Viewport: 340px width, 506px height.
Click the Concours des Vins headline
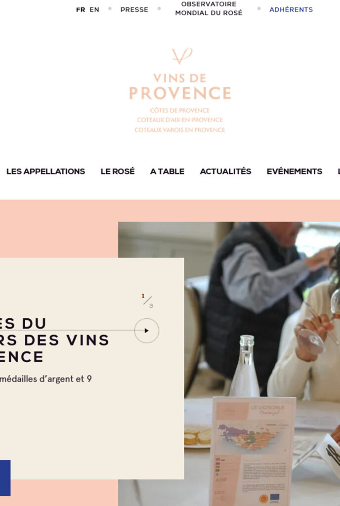(x=54, y=340)
